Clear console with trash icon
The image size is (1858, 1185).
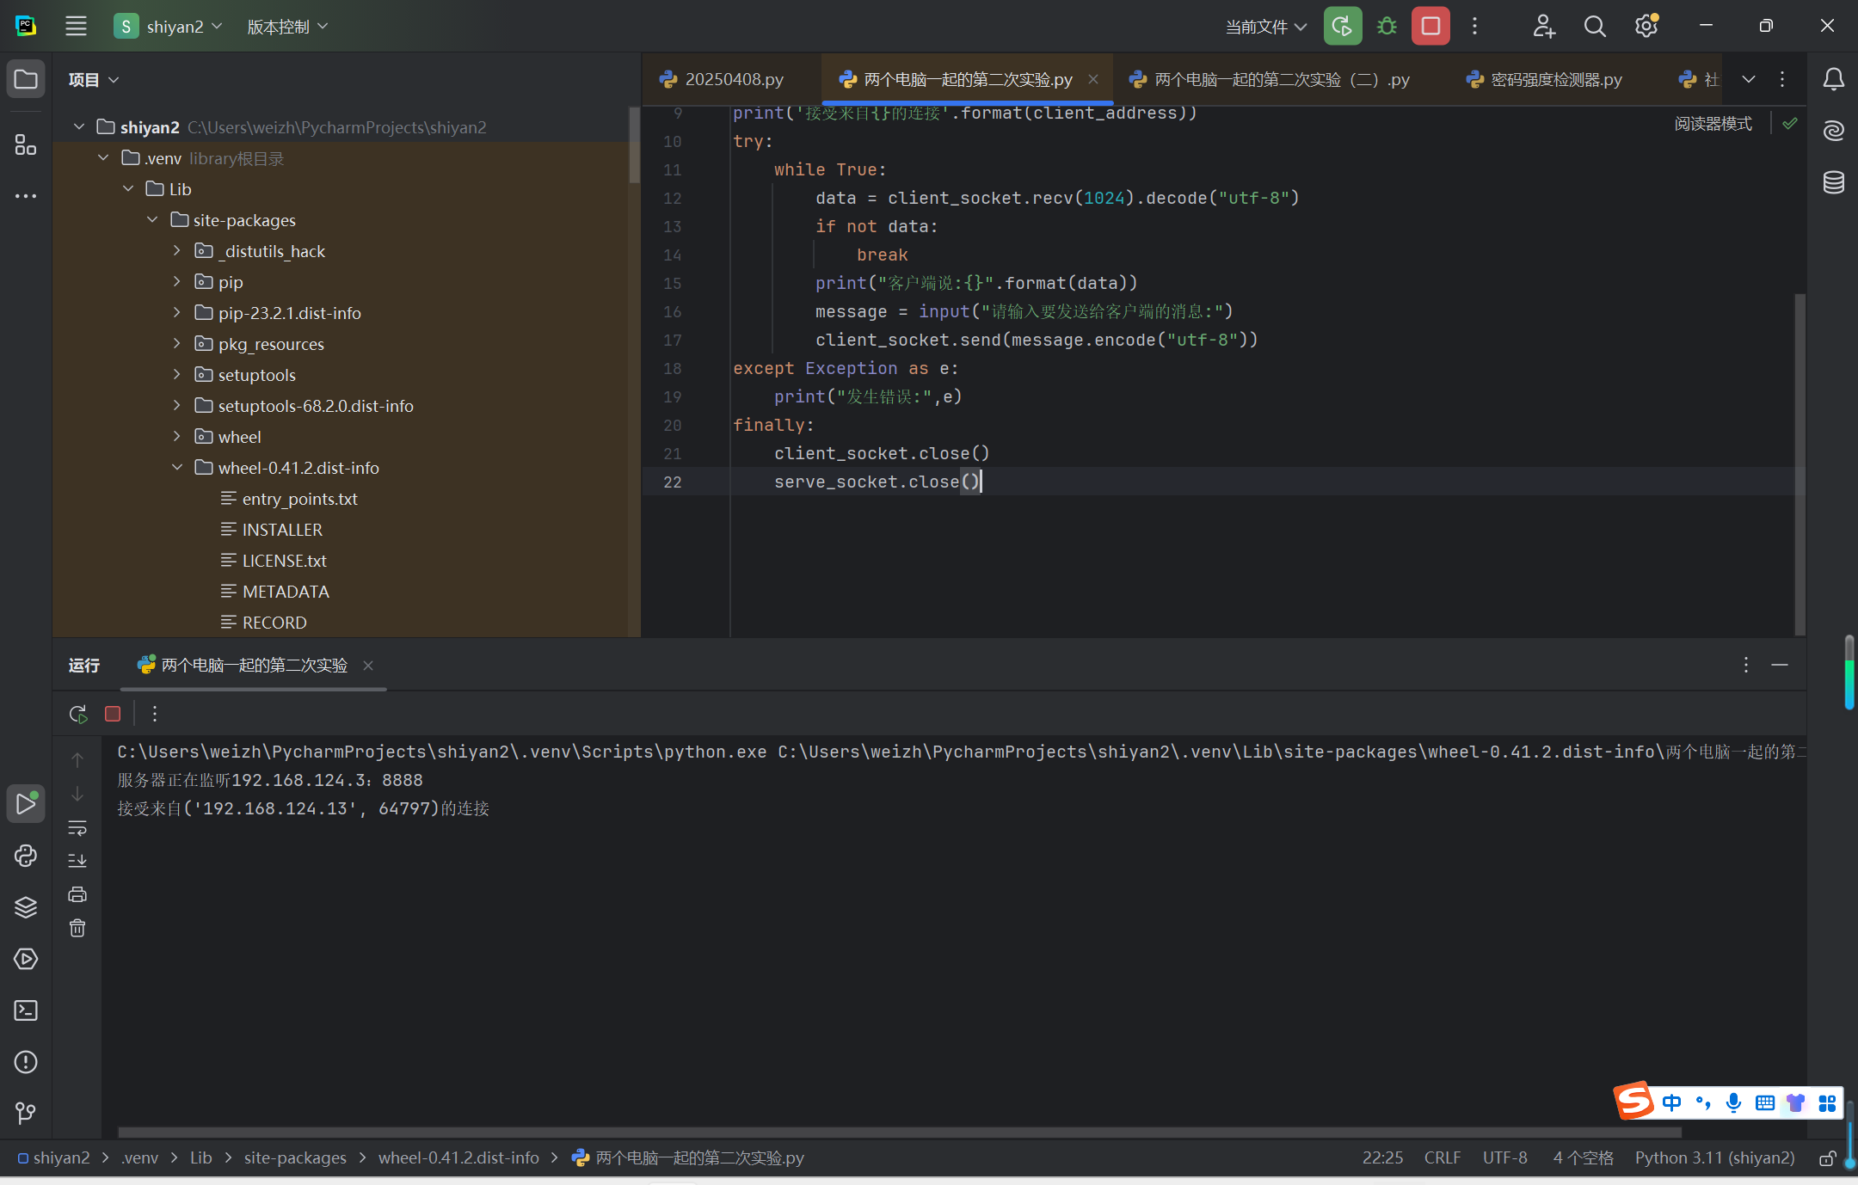tap(77, 928)
